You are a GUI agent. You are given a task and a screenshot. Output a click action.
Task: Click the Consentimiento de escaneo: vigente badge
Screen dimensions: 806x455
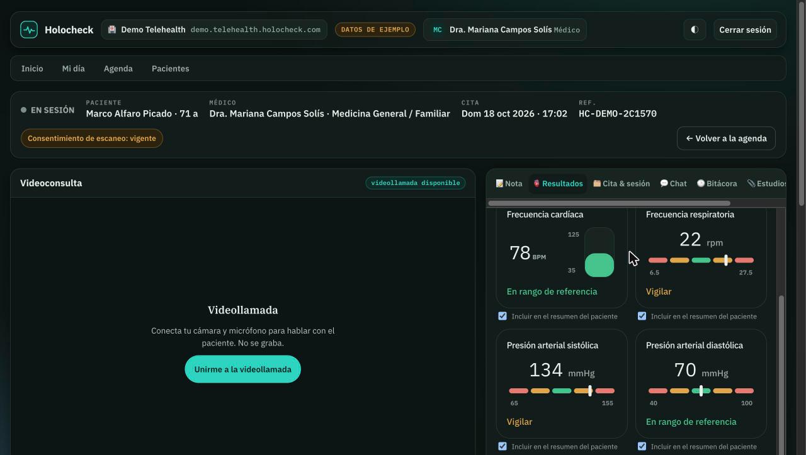pos(92,138)
